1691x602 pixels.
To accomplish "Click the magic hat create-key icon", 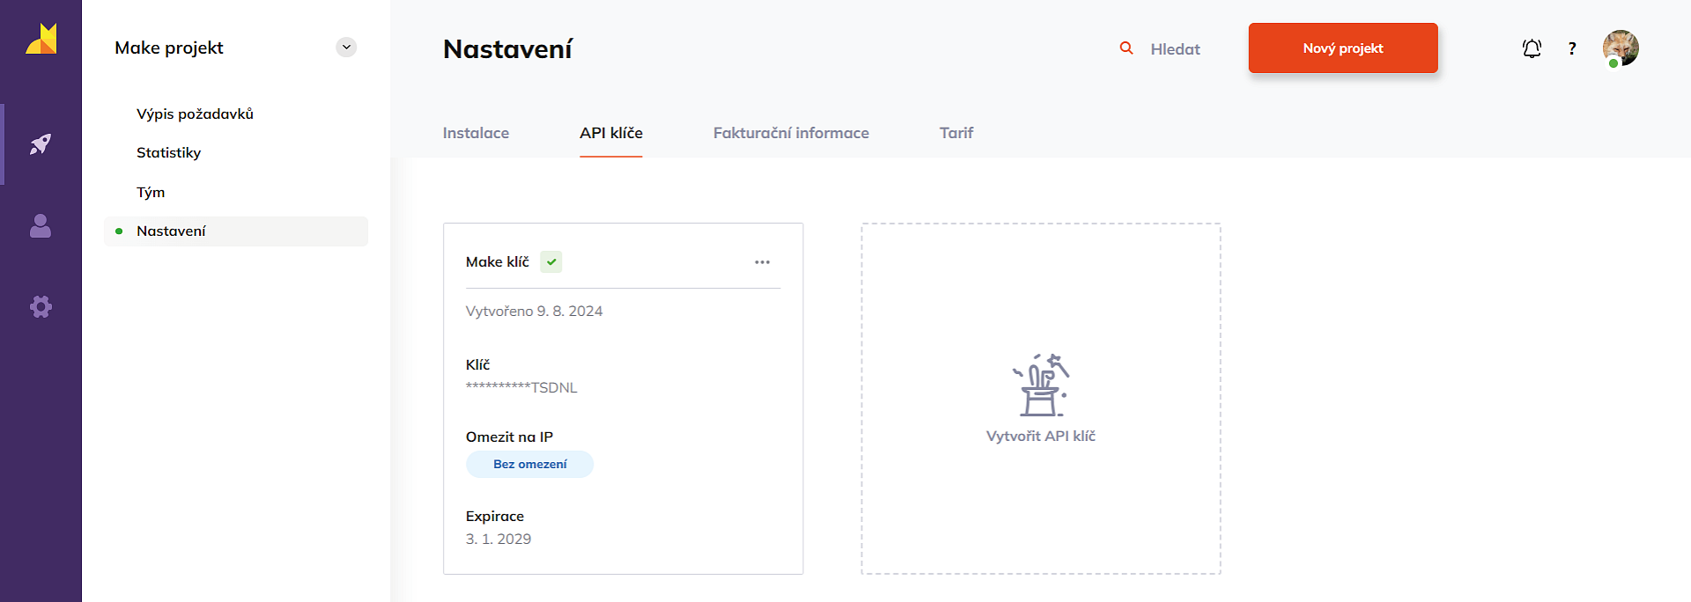I will pyautogui.click(x=1041, y=385).
